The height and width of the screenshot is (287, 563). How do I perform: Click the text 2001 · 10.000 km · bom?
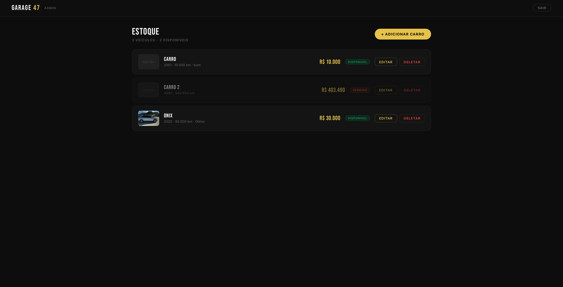click(182, 65)
